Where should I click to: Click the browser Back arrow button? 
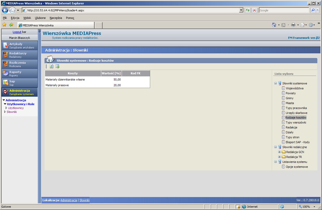click(x=5, y=10)
